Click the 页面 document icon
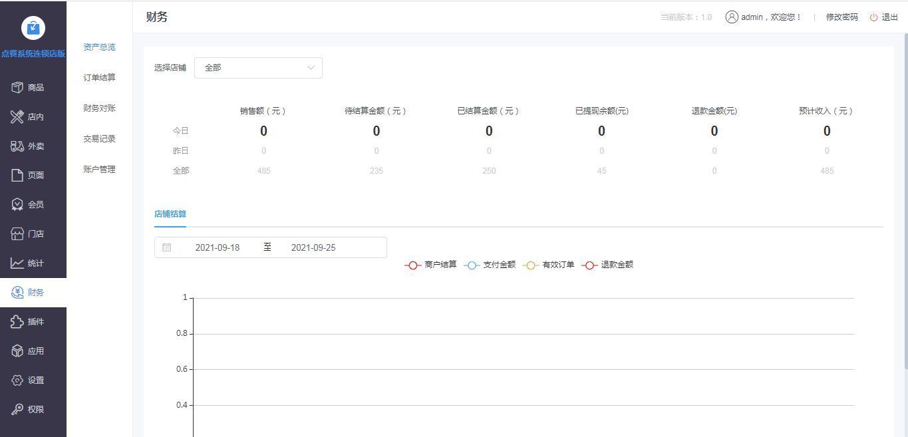 17,175
